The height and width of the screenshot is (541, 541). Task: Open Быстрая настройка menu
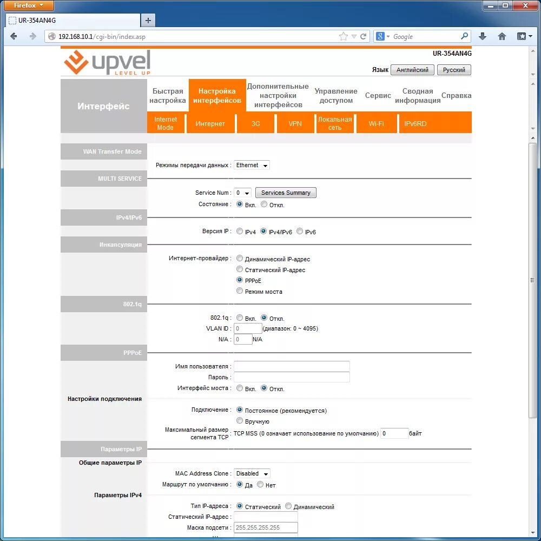click(168, 96)
